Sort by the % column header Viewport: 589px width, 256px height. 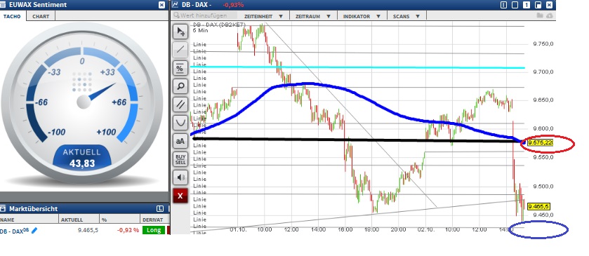click(x=120, y=220)
